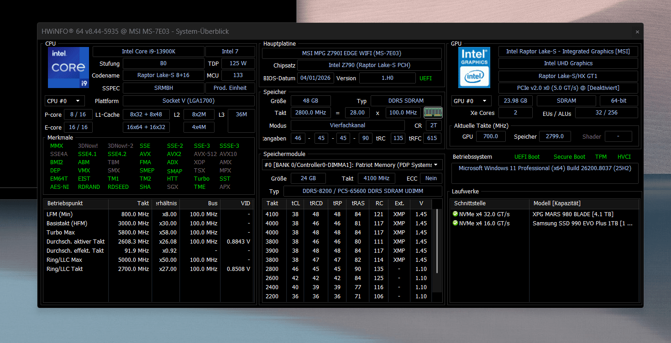
Task: Click green status icon for Samsung SSD 990 EVO
Action: tap(455, 223)
